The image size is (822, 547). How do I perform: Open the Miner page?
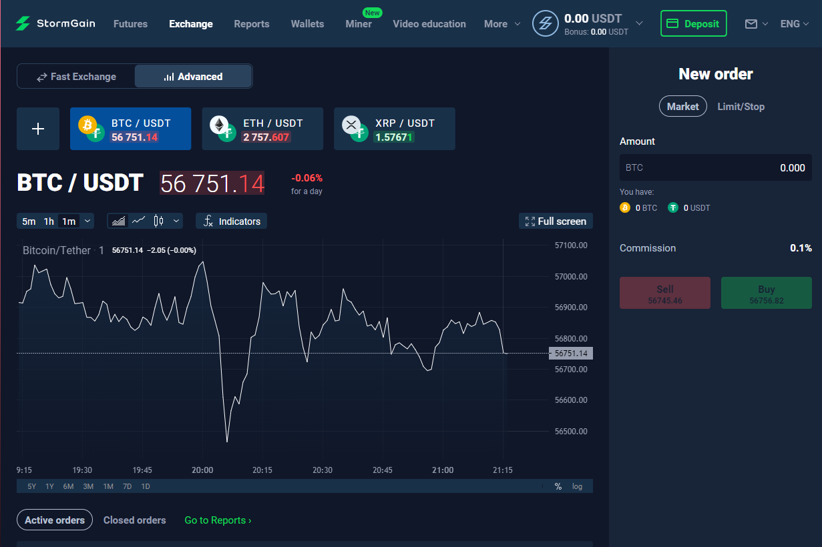pyautogui.click(x=359, y=24)
